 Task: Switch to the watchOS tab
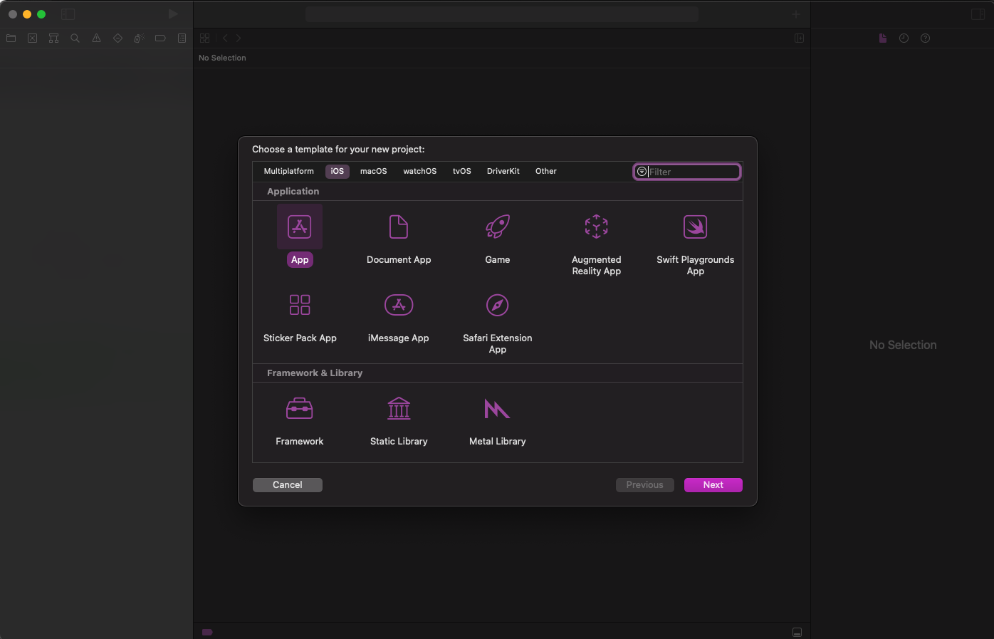click(420, 171)
